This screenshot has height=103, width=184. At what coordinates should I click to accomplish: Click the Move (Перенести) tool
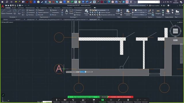30,10
